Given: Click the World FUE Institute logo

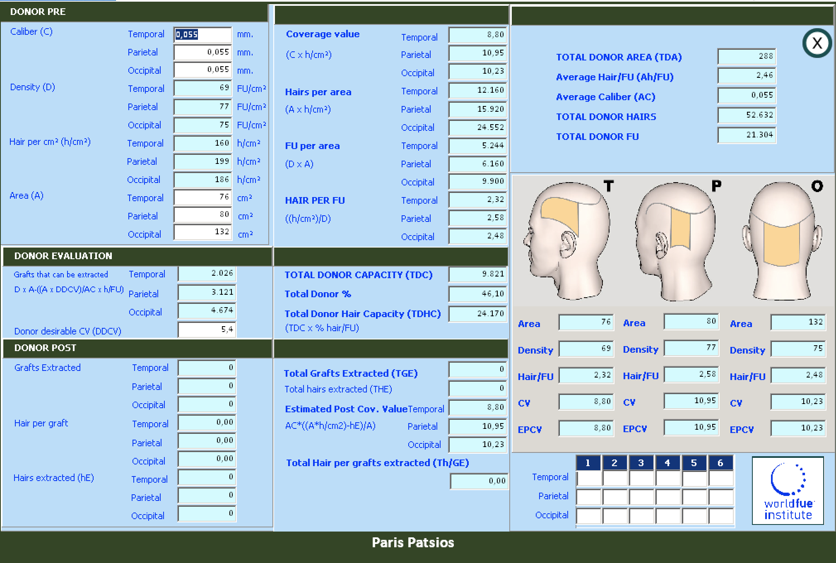Looking at the screenshot, I should pyautogui.click(x=788, y=491).
